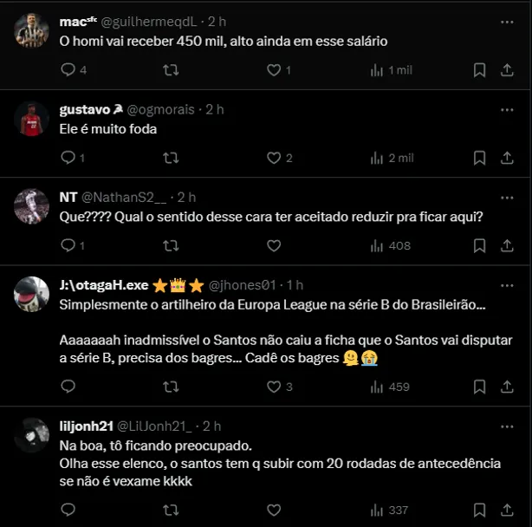Reply to mac's 450 mil tweet
Viewport: 532px width, 527px height.
67,69
